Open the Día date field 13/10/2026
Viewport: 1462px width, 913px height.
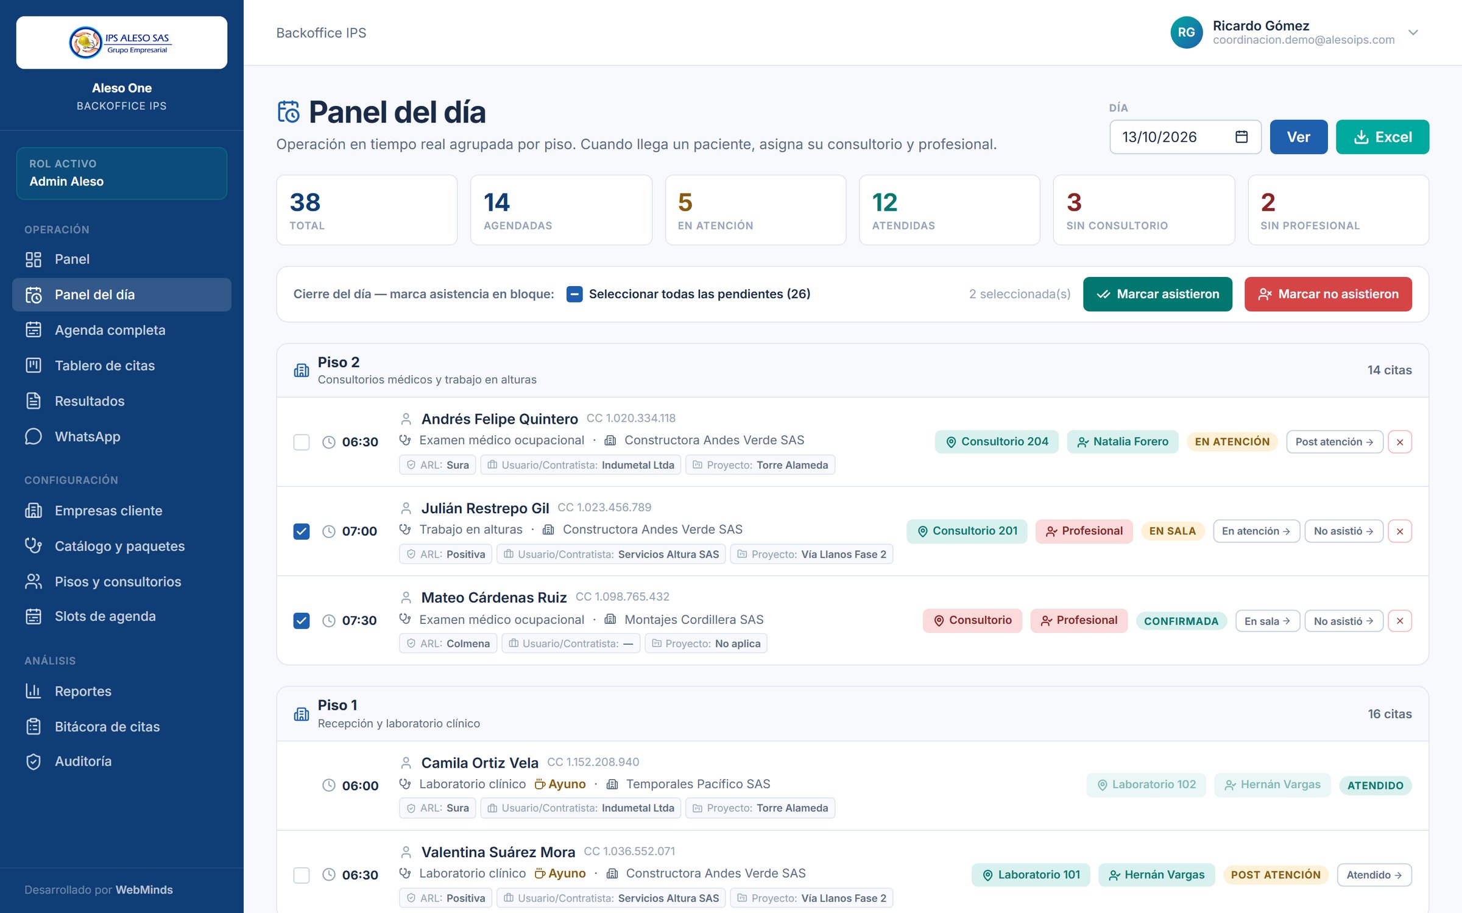1185,137
